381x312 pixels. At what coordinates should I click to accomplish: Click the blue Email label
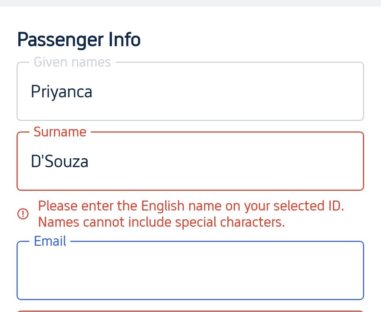coord(50,241)
